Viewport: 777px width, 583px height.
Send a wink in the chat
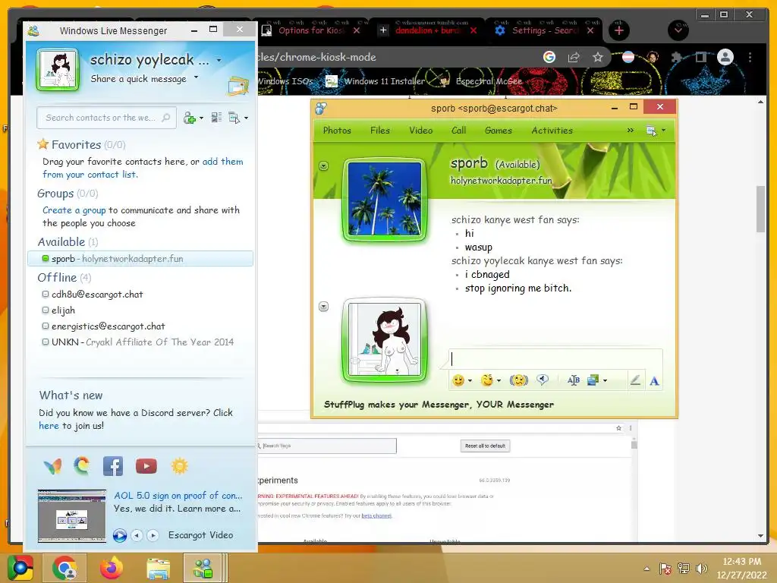488,380
